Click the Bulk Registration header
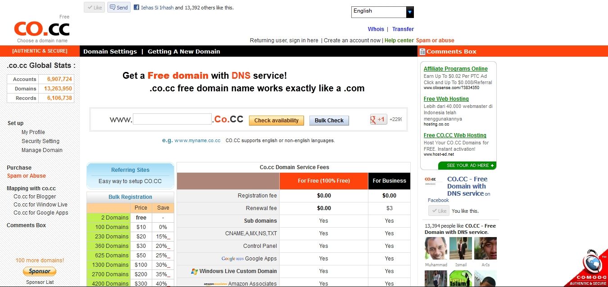 point(130,197)
